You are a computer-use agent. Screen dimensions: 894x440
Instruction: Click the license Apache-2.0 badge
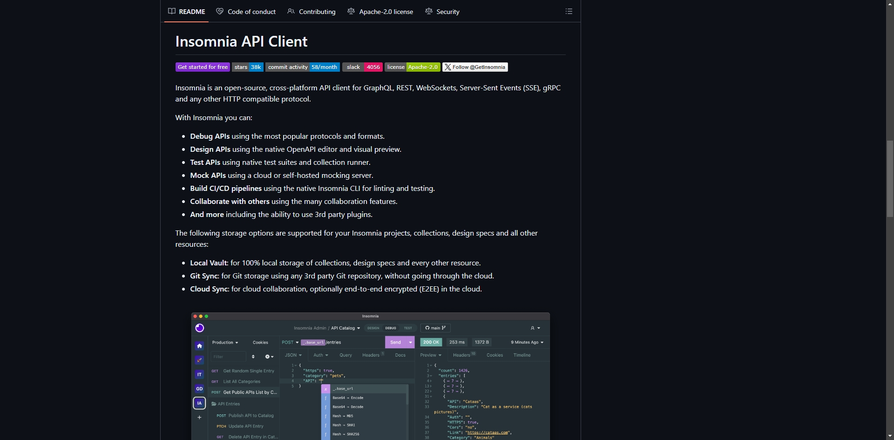pyautogui.click(x=413, y=67)
